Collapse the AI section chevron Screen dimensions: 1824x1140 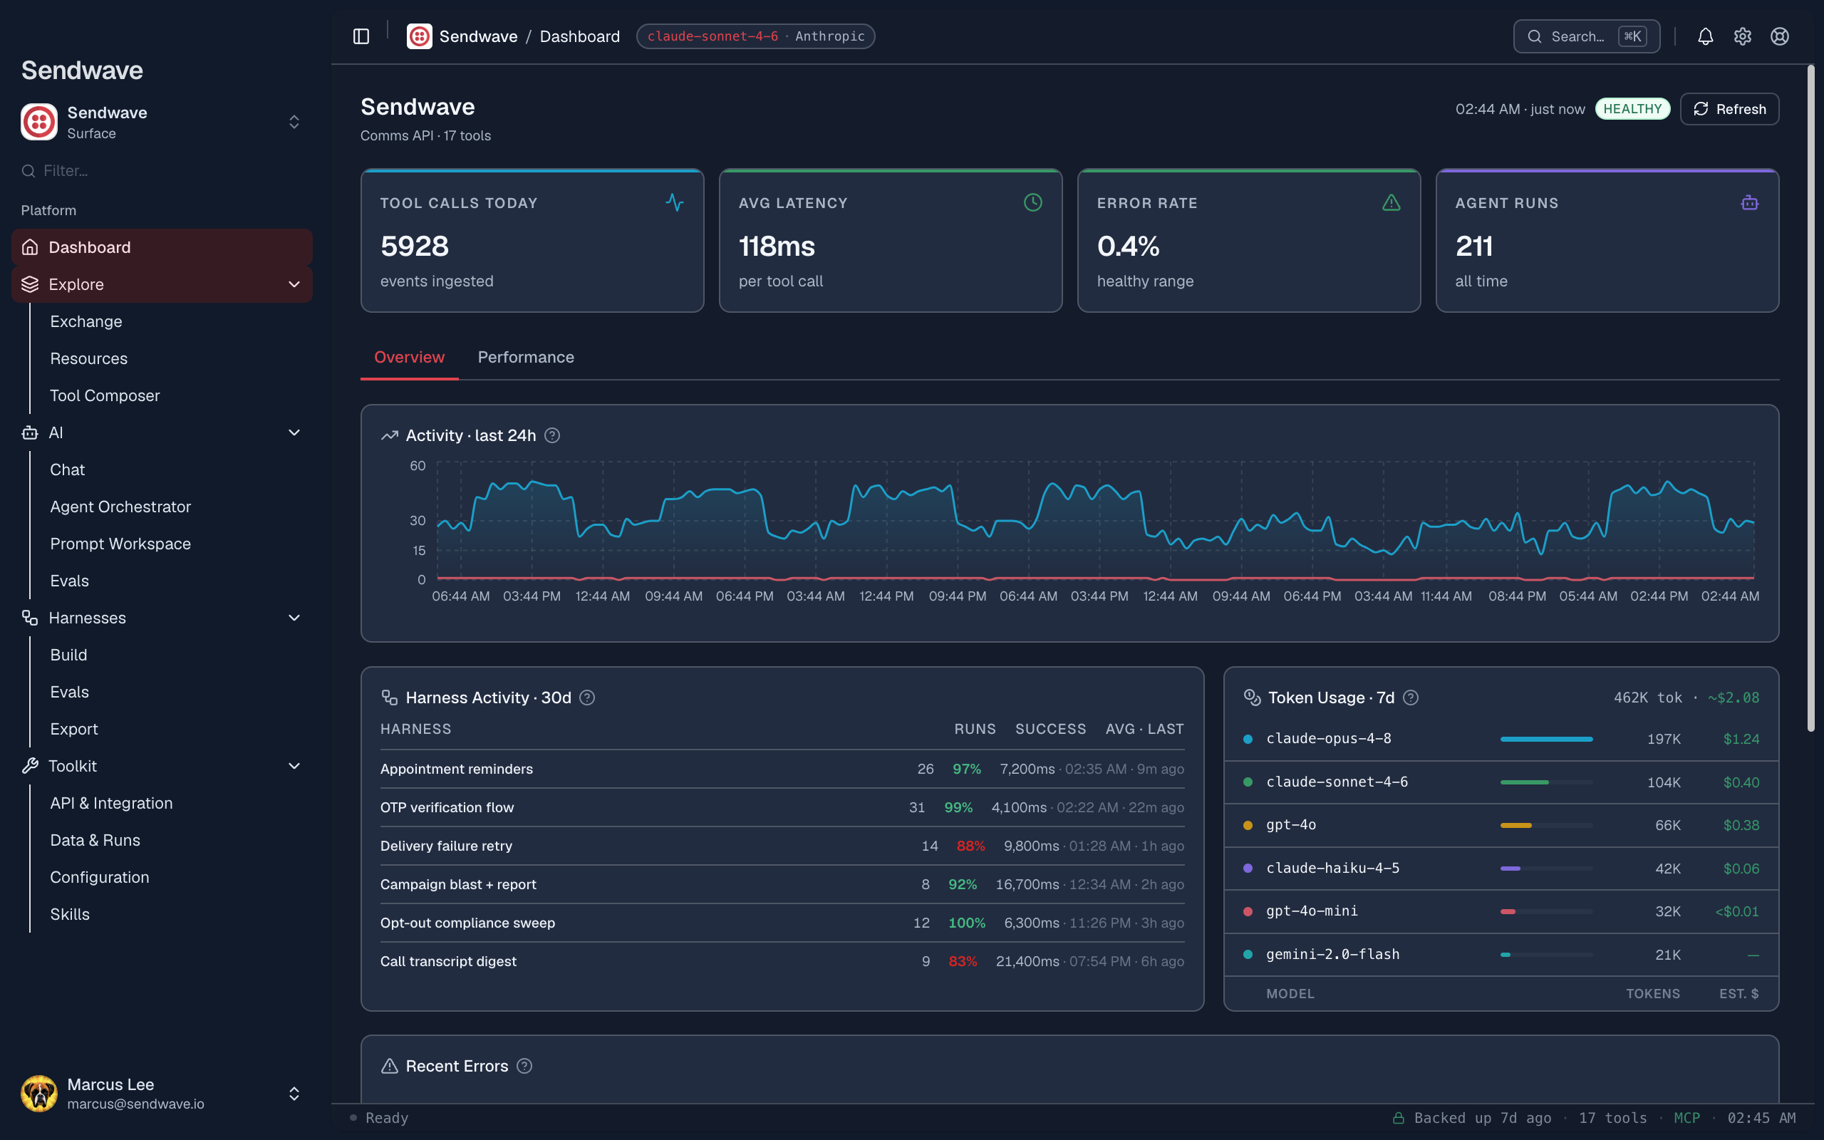tap(295, 432)
